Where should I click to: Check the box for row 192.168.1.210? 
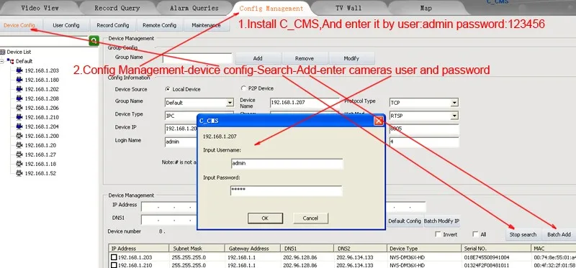tap(114, 265)
